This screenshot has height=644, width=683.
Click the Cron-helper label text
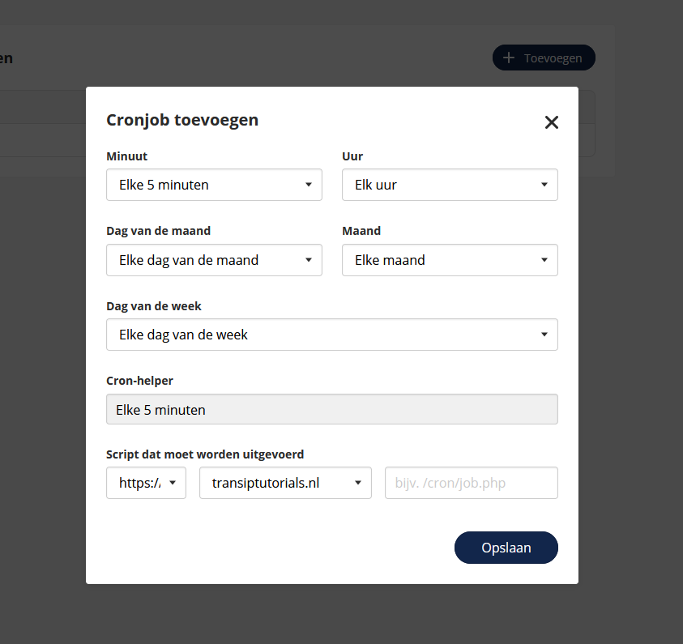[x=139, y=380]
